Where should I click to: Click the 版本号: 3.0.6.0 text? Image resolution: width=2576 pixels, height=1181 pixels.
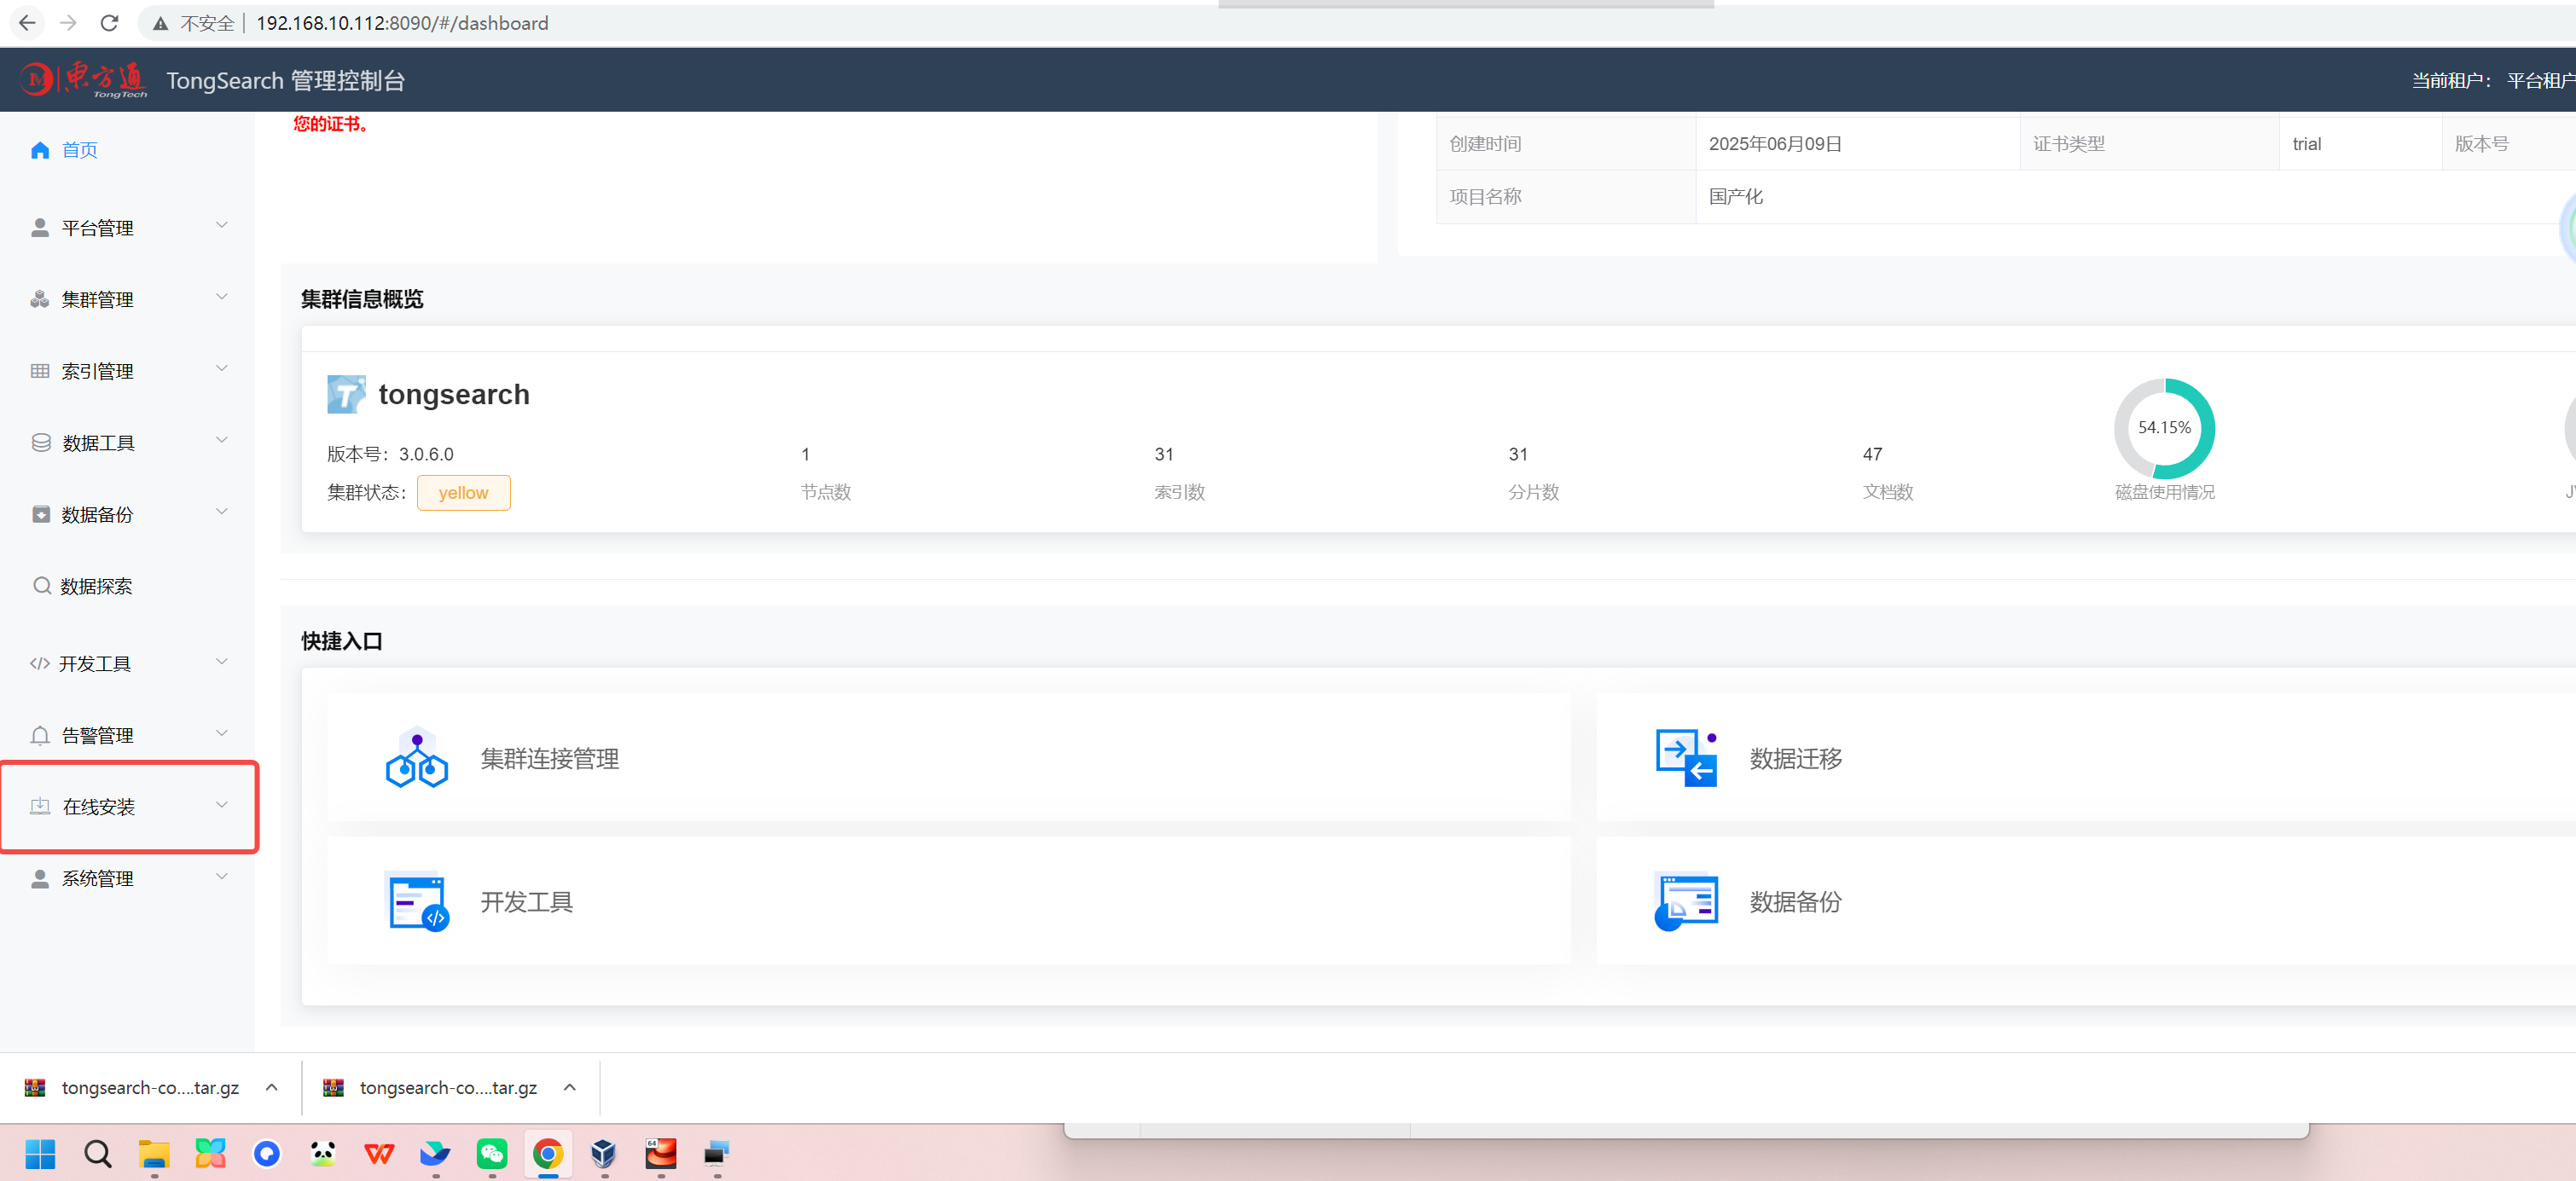point(390,454)
